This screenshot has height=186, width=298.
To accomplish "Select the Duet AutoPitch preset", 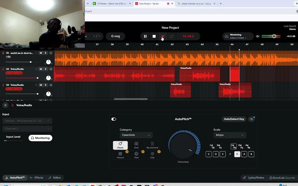I will point(136,145).
